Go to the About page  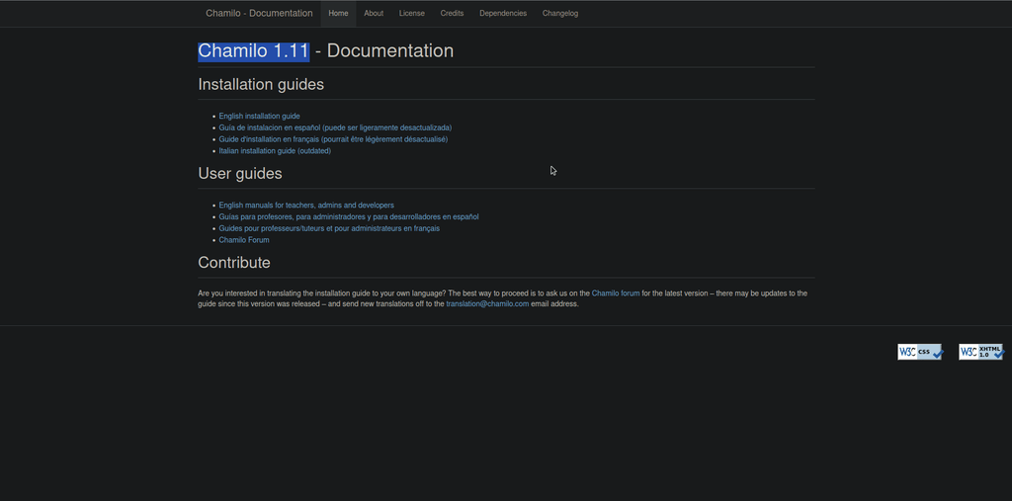point(374,14)
